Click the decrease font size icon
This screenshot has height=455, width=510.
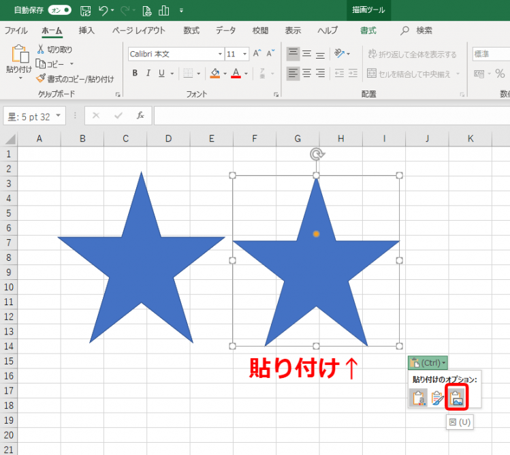click(270, 53)
